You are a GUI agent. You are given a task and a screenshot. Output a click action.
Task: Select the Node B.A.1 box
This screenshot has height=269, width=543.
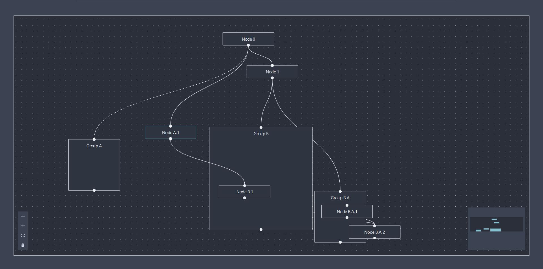pos(347,212)
